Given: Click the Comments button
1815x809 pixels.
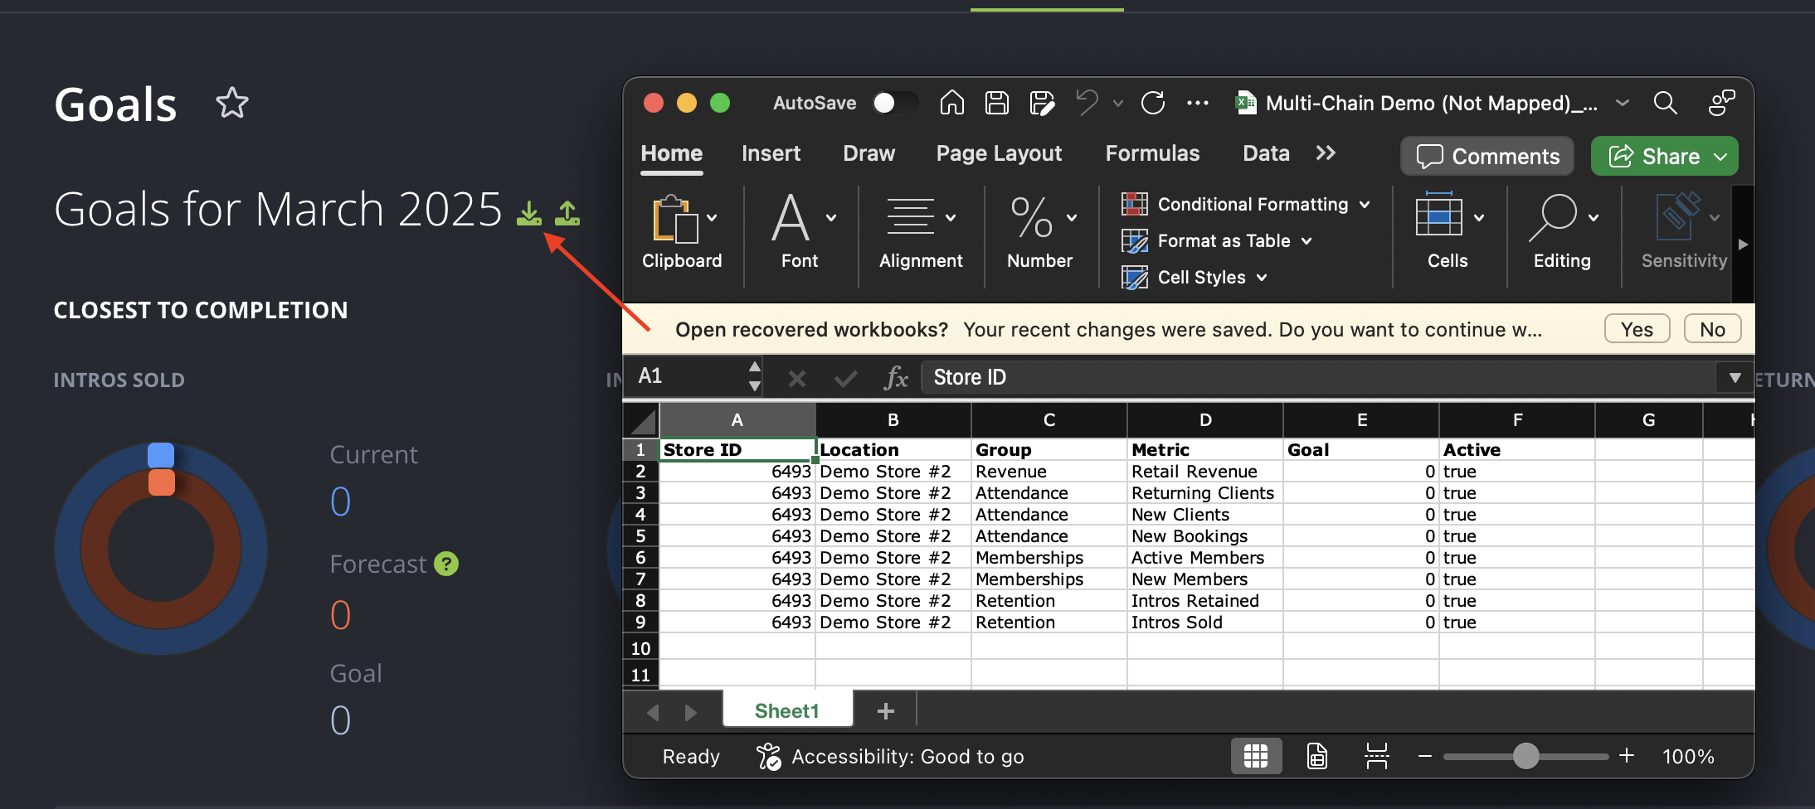Looking at the screenshot, I should pos(1487,156).
